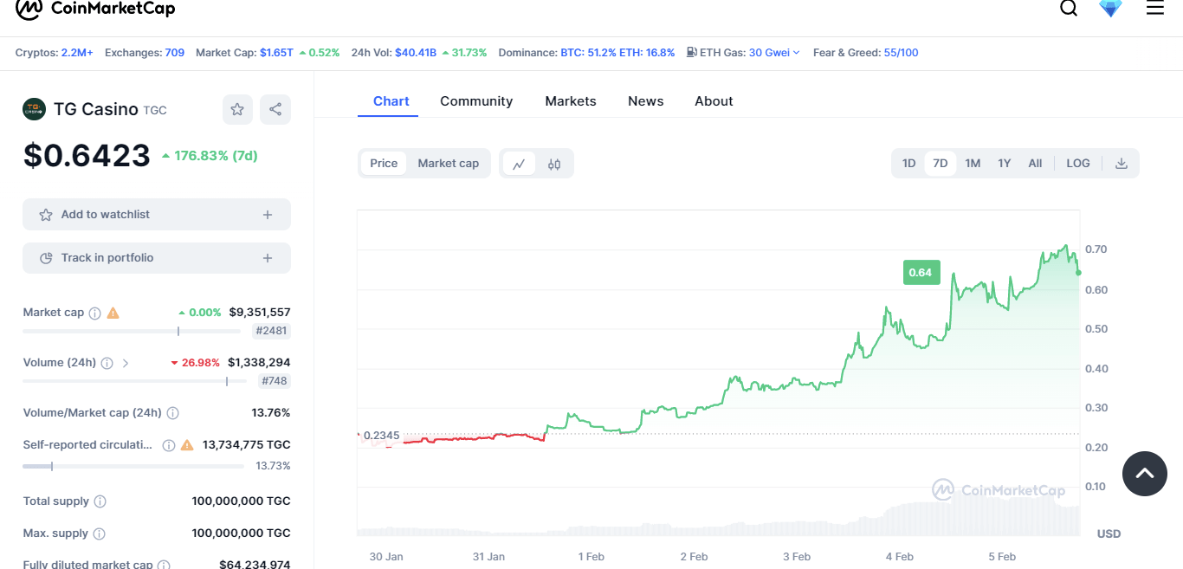The image size is (1183, 569).
Task: Click the green 0.64 price tag on chart
Action: [x=921, y=273]
